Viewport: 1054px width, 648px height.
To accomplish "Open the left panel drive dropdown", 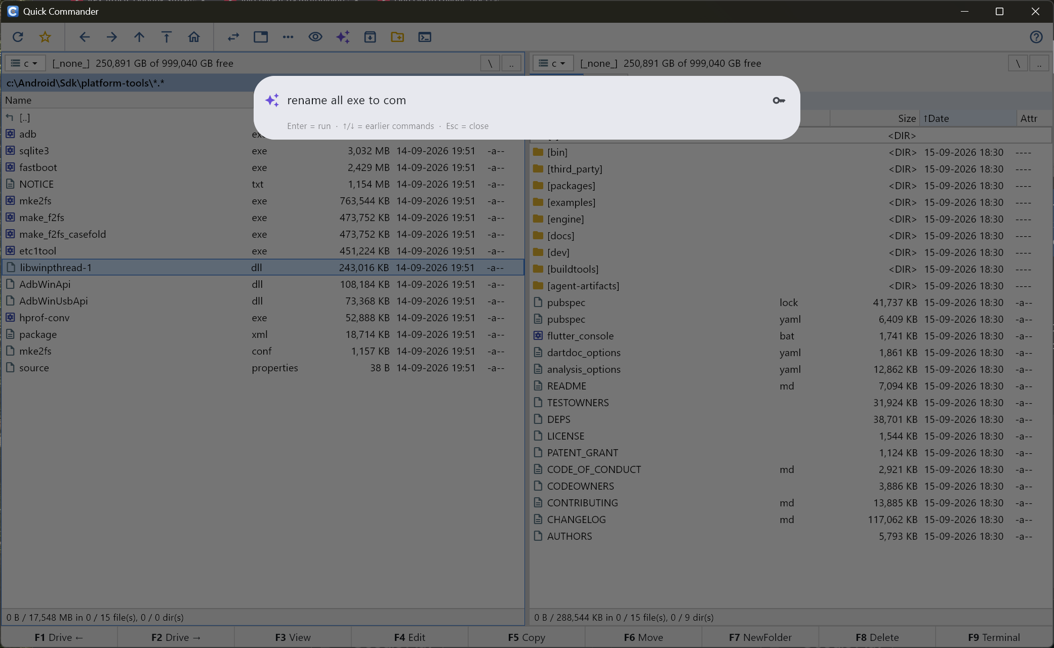I will tap(25, 63).
